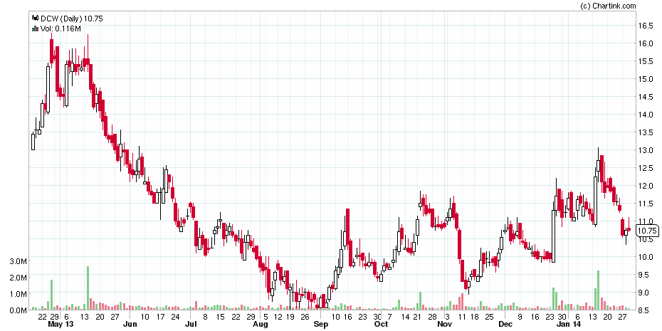
Task: Click the '7' date label in October
Action: point(389,317)
